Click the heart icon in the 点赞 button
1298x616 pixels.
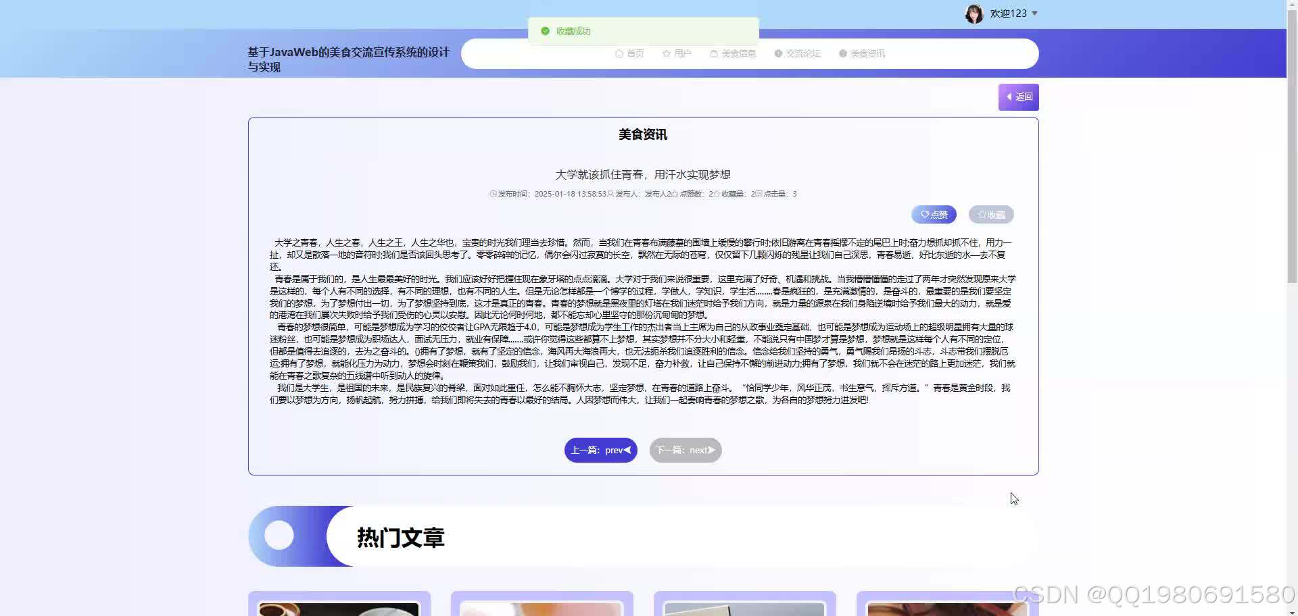[923, 214]
